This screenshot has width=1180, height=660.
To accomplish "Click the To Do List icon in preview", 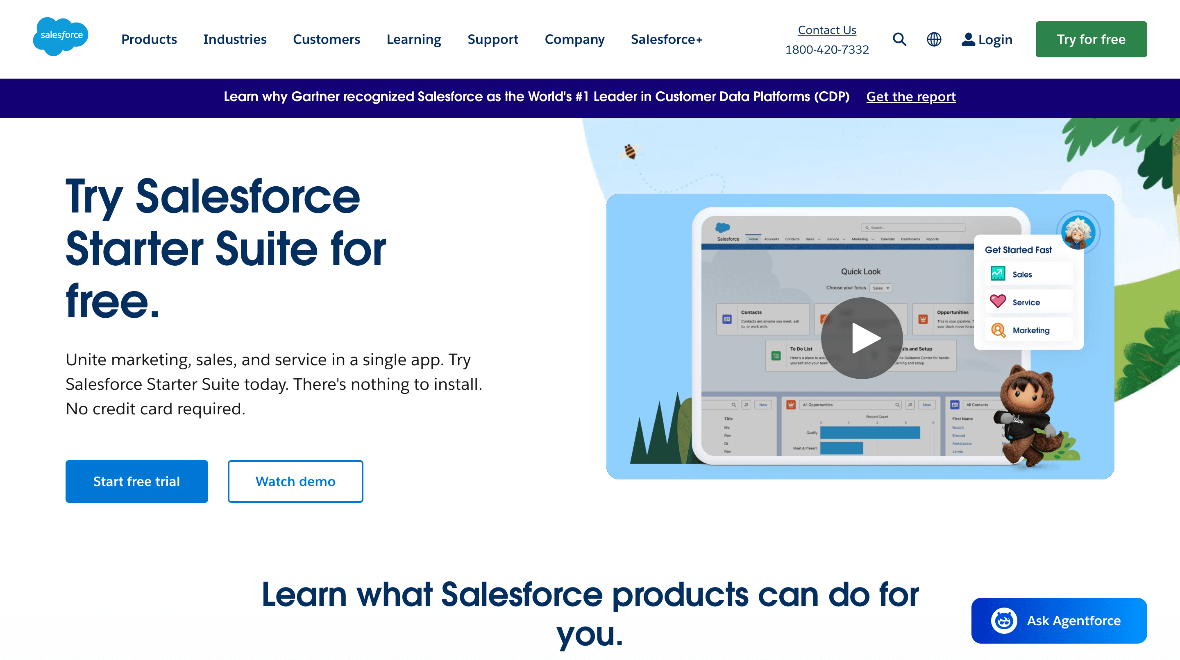I will [x=776, y=356].
